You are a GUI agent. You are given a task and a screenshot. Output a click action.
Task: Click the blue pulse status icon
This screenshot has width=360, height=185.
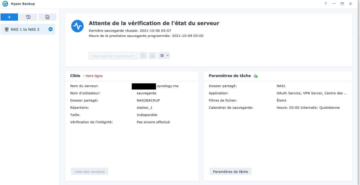(77, 26)
